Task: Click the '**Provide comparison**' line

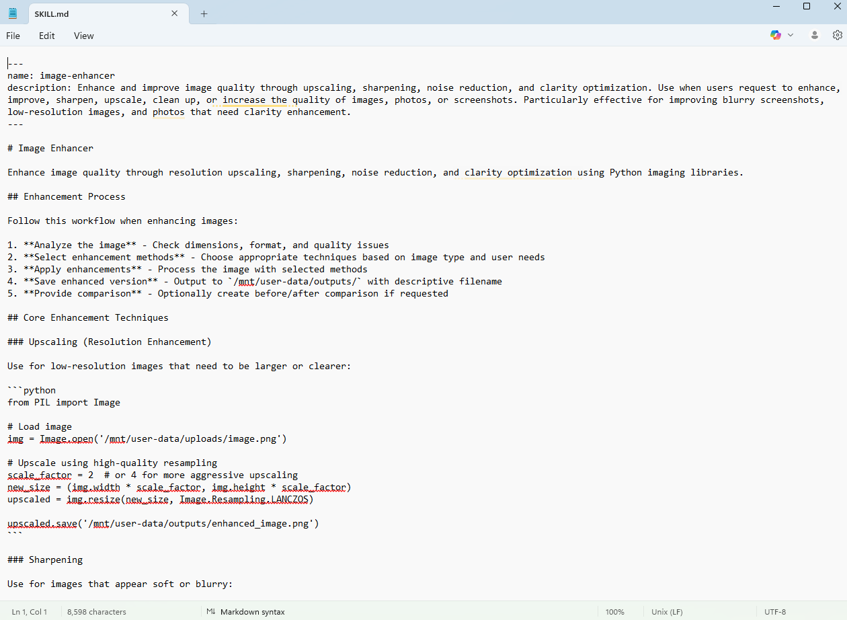Action: pos(228,293)
